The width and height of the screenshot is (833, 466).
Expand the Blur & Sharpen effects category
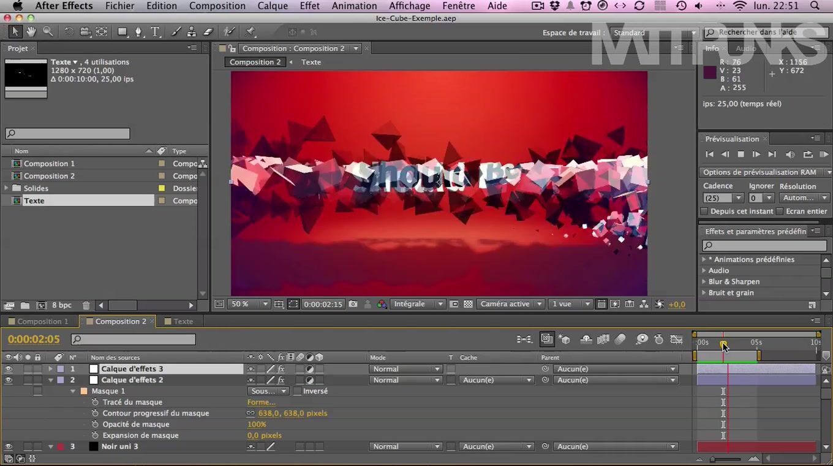tap(704, 282)
